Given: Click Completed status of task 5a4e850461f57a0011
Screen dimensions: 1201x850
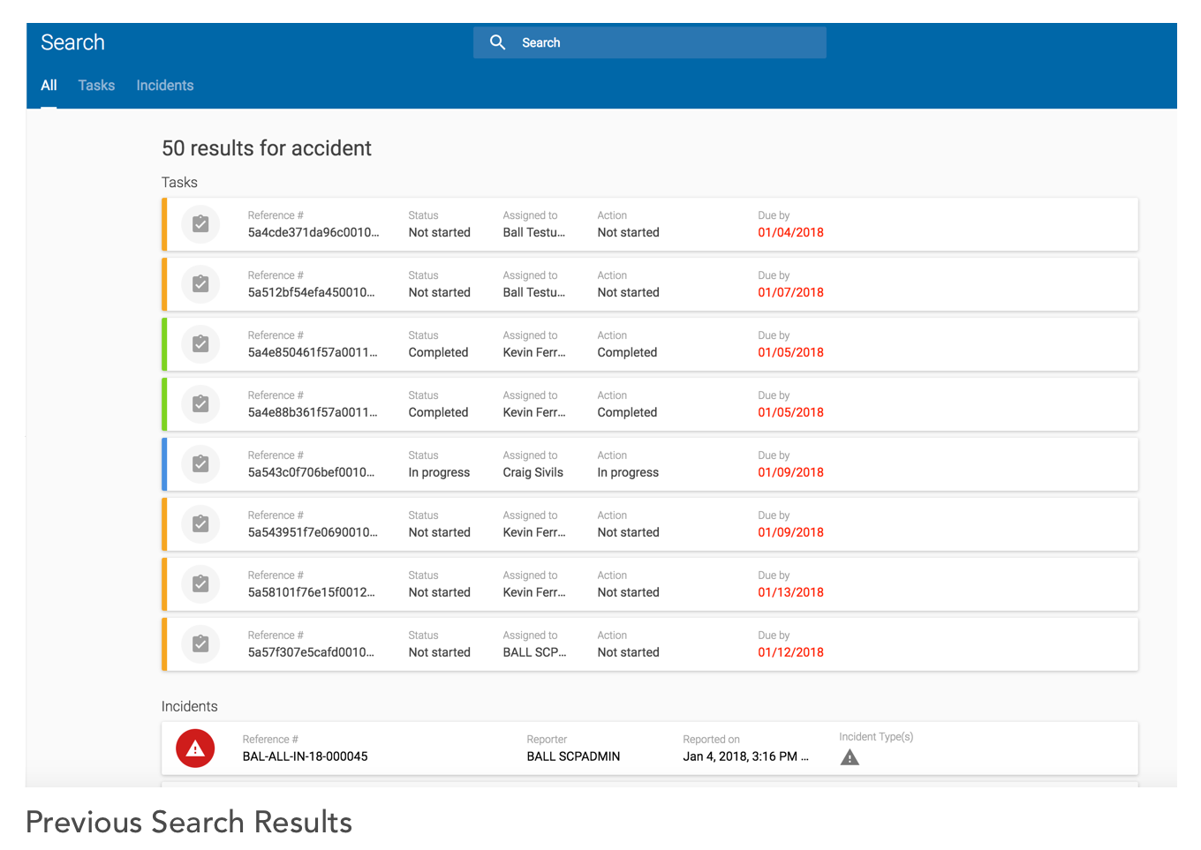Looking at the screenshot, I should (x=438, y=353).
